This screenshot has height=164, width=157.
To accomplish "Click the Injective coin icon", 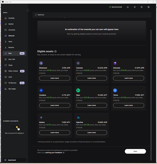I will coord(78,118).
